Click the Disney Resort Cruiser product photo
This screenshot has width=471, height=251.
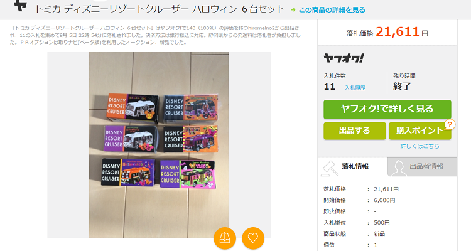pyautogui.click(x=159, y=145)
